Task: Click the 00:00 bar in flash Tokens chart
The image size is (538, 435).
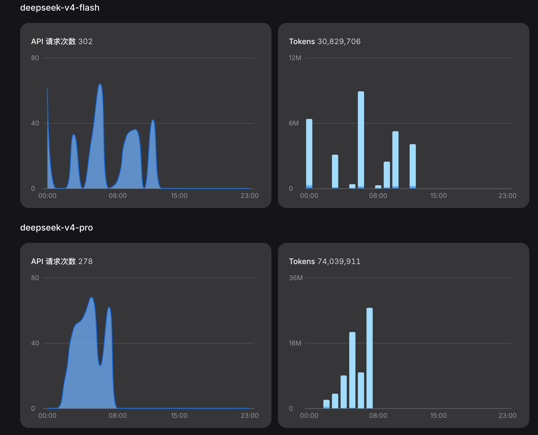Action: tap(309, 154)
